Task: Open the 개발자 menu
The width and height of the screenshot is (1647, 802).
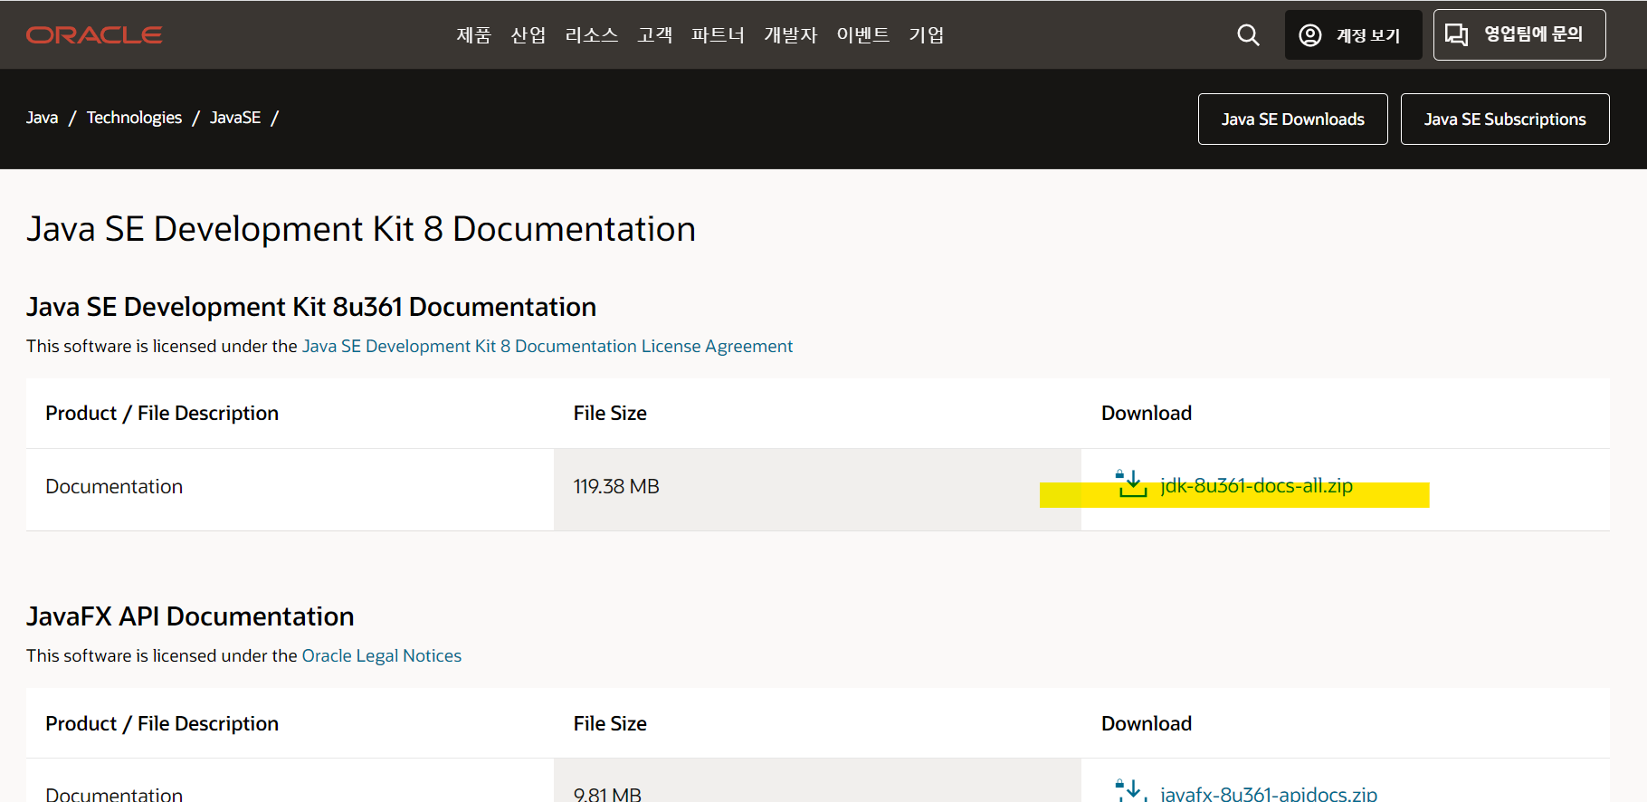Action: click(x=790, y=35)
